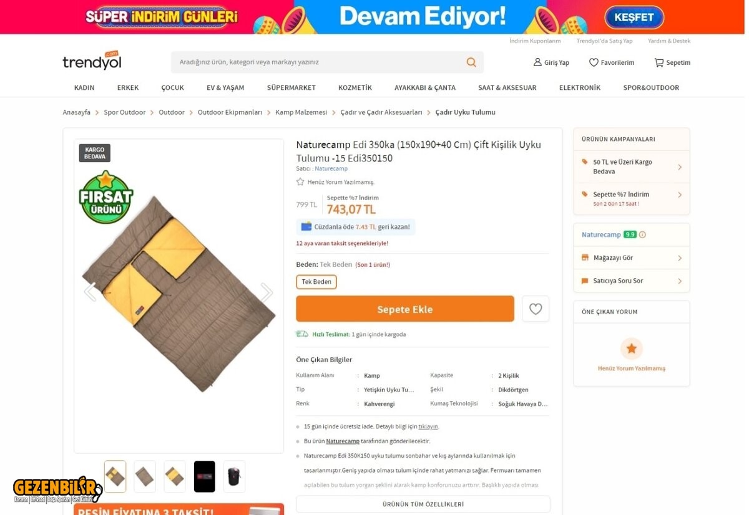Viewport: 749px width, 515px height.
Task: Show next product image with right arrow
Action: coord(267,292)
